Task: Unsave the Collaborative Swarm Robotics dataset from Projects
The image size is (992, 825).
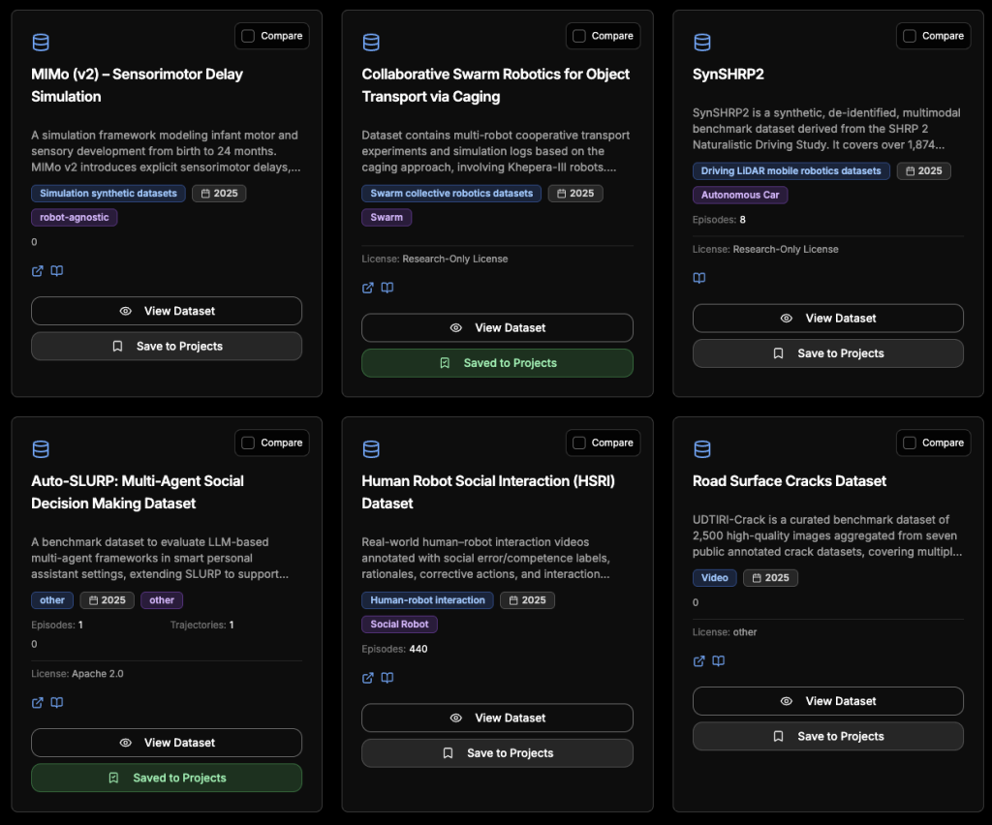Action: coord(497,363)
